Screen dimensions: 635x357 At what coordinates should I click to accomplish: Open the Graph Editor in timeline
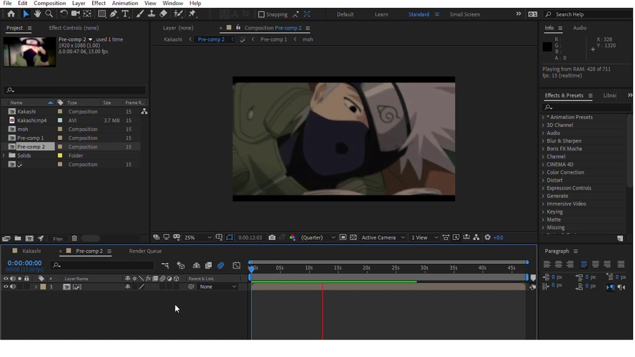click(x=237, y=266)
